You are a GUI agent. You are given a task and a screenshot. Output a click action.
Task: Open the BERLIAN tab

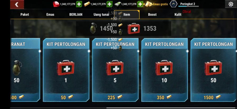click(76, 15)
